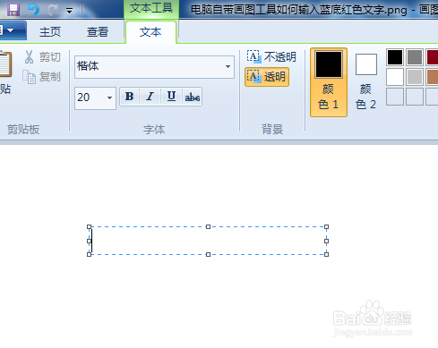Click the 剪切 scissors button
The width and height of the screenshot is (438, 348).
tap(43, 57)
